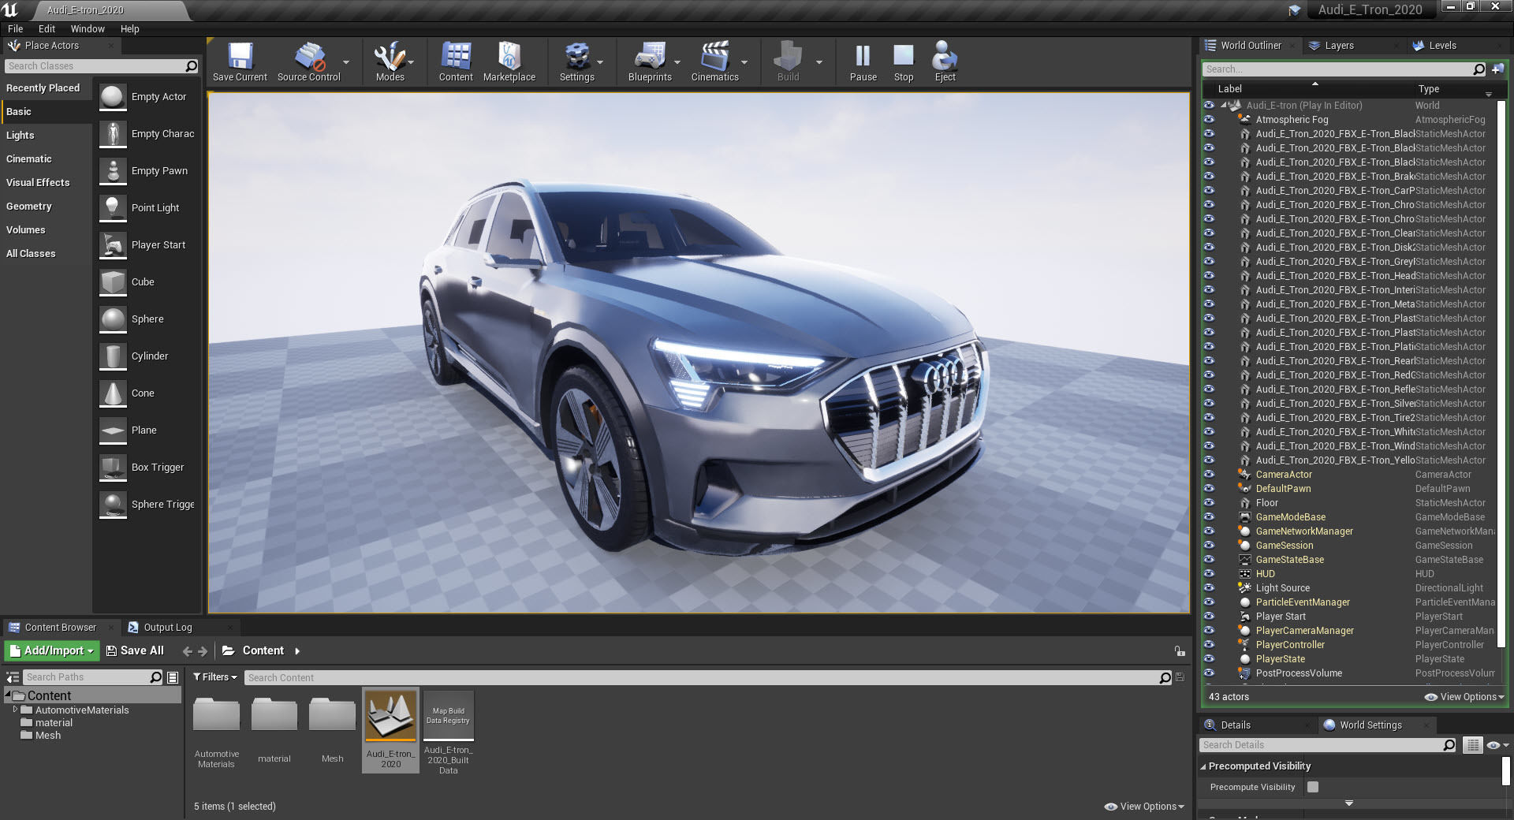Select the Lights category
Screen dimensions: 1514x820
[x=21, y=136]
